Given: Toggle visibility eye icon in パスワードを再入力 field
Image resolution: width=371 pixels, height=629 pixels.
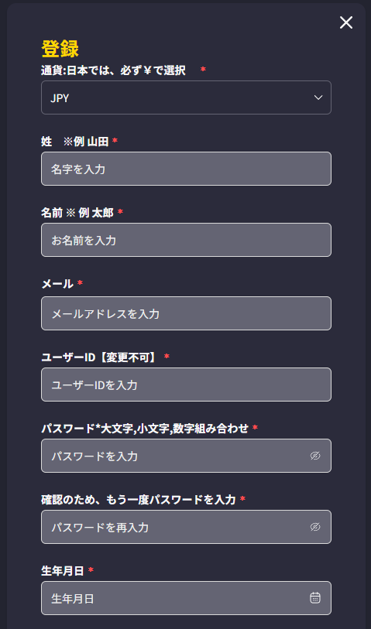Looking at the screenshot, I should (x=315, y=527).
